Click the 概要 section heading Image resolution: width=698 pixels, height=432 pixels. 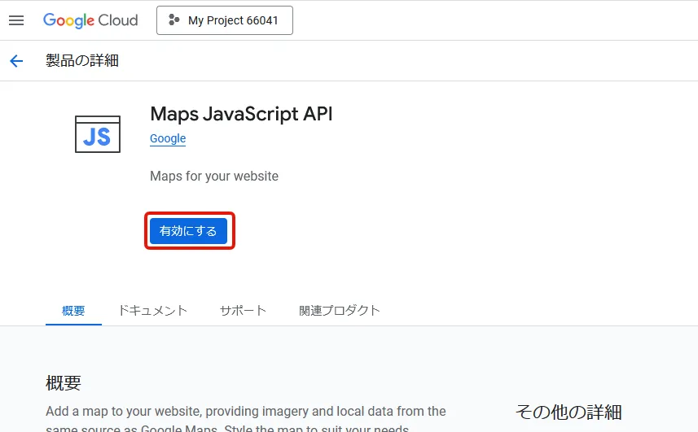click(x=64, y=382)
